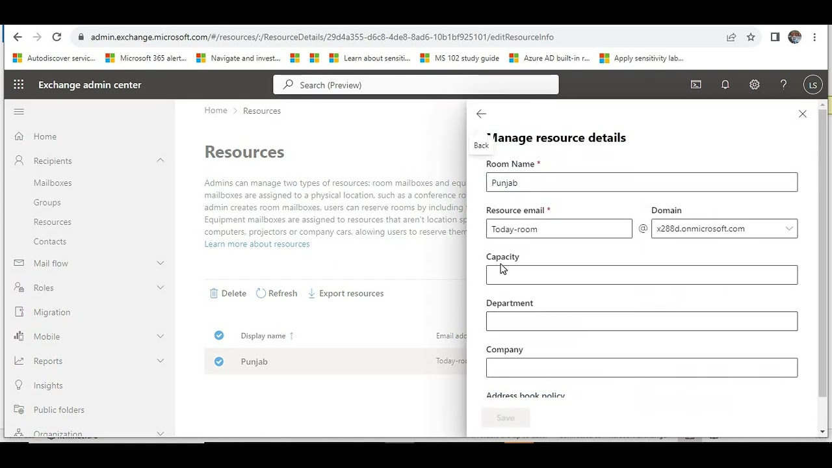
Task: Expand the Roles section
Action: pyautogui.click(x=160, y=288)
